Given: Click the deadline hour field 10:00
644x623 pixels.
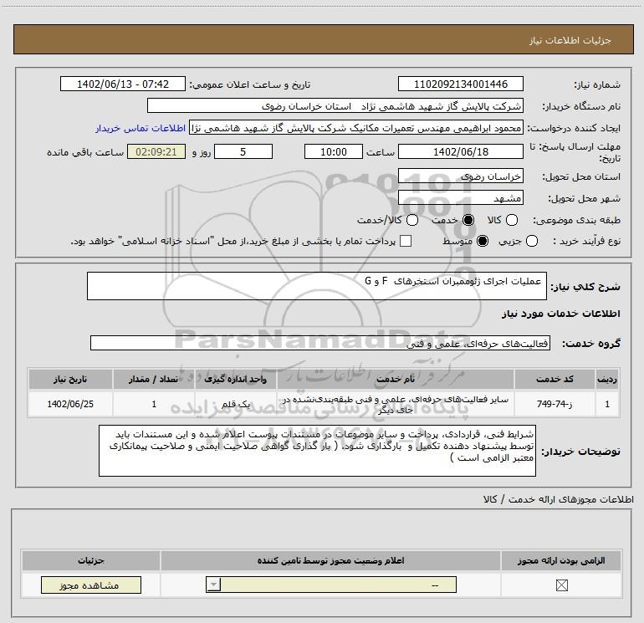Looking at the screenshot, I should tap(334, 151).
